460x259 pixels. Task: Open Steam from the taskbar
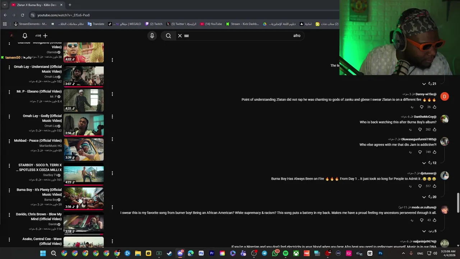coord(169,253)
